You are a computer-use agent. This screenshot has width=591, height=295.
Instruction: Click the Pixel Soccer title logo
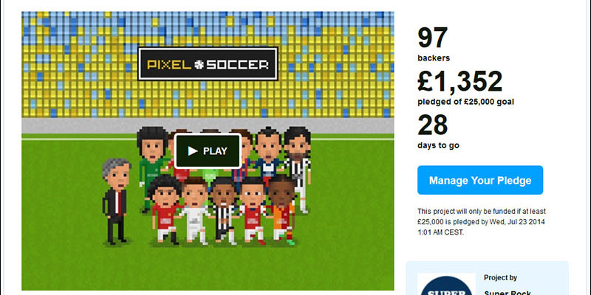pyautogui.click(x=208, y=63)
